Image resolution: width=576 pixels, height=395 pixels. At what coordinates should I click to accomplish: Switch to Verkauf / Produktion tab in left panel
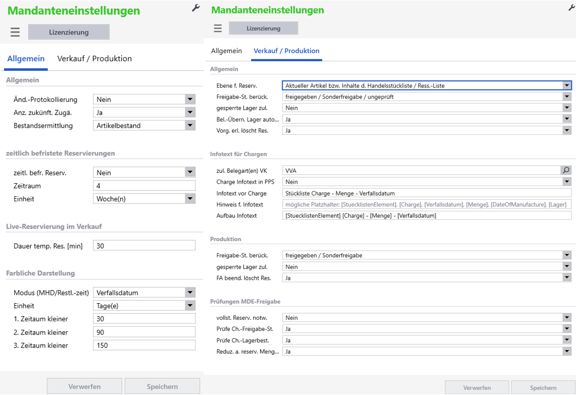pos(95,59)
